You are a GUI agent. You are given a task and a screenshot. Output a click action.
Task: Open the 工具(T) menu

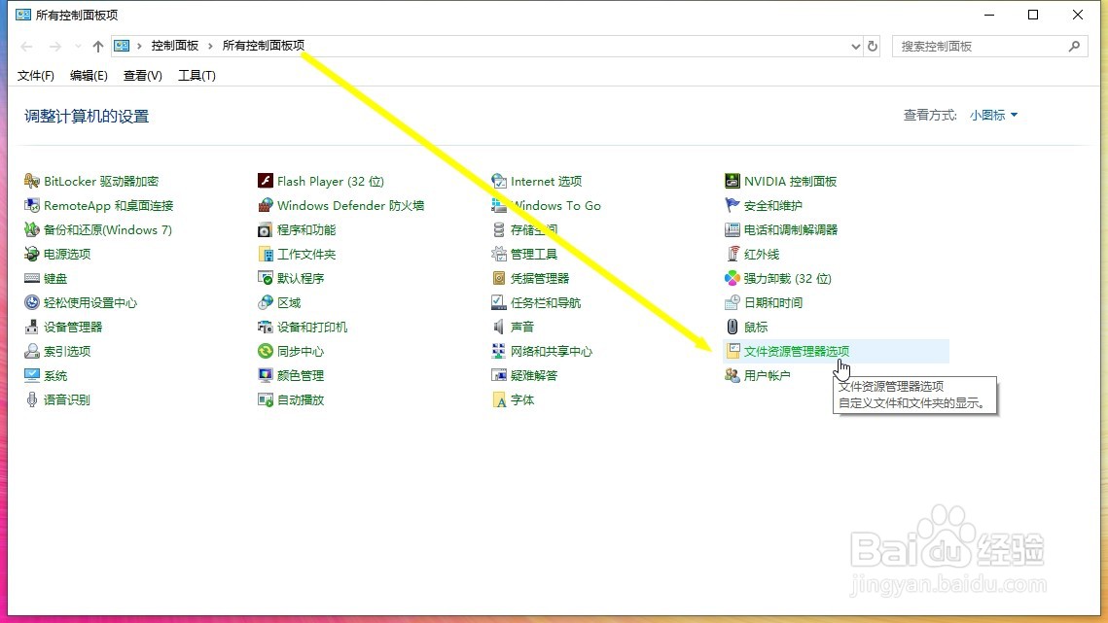197,76
